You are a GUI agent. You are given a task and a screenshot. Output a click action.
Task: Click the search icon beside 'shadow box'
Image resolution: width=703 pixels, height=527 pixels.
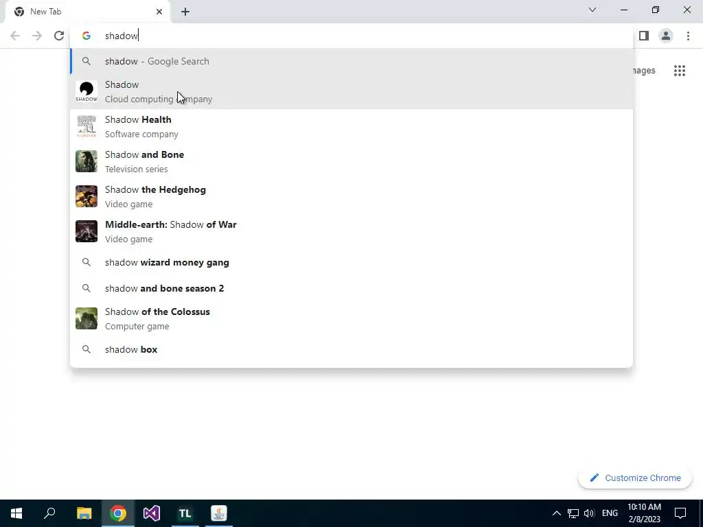[x=87, y=349]
